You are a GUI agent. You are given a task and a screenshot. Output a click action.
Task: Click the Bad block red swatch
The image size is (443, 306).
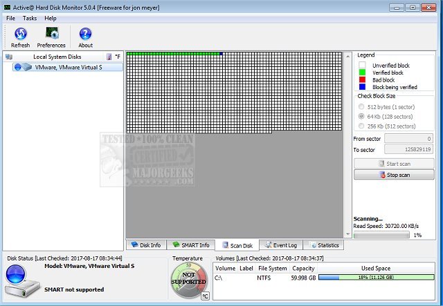[362, 80]
